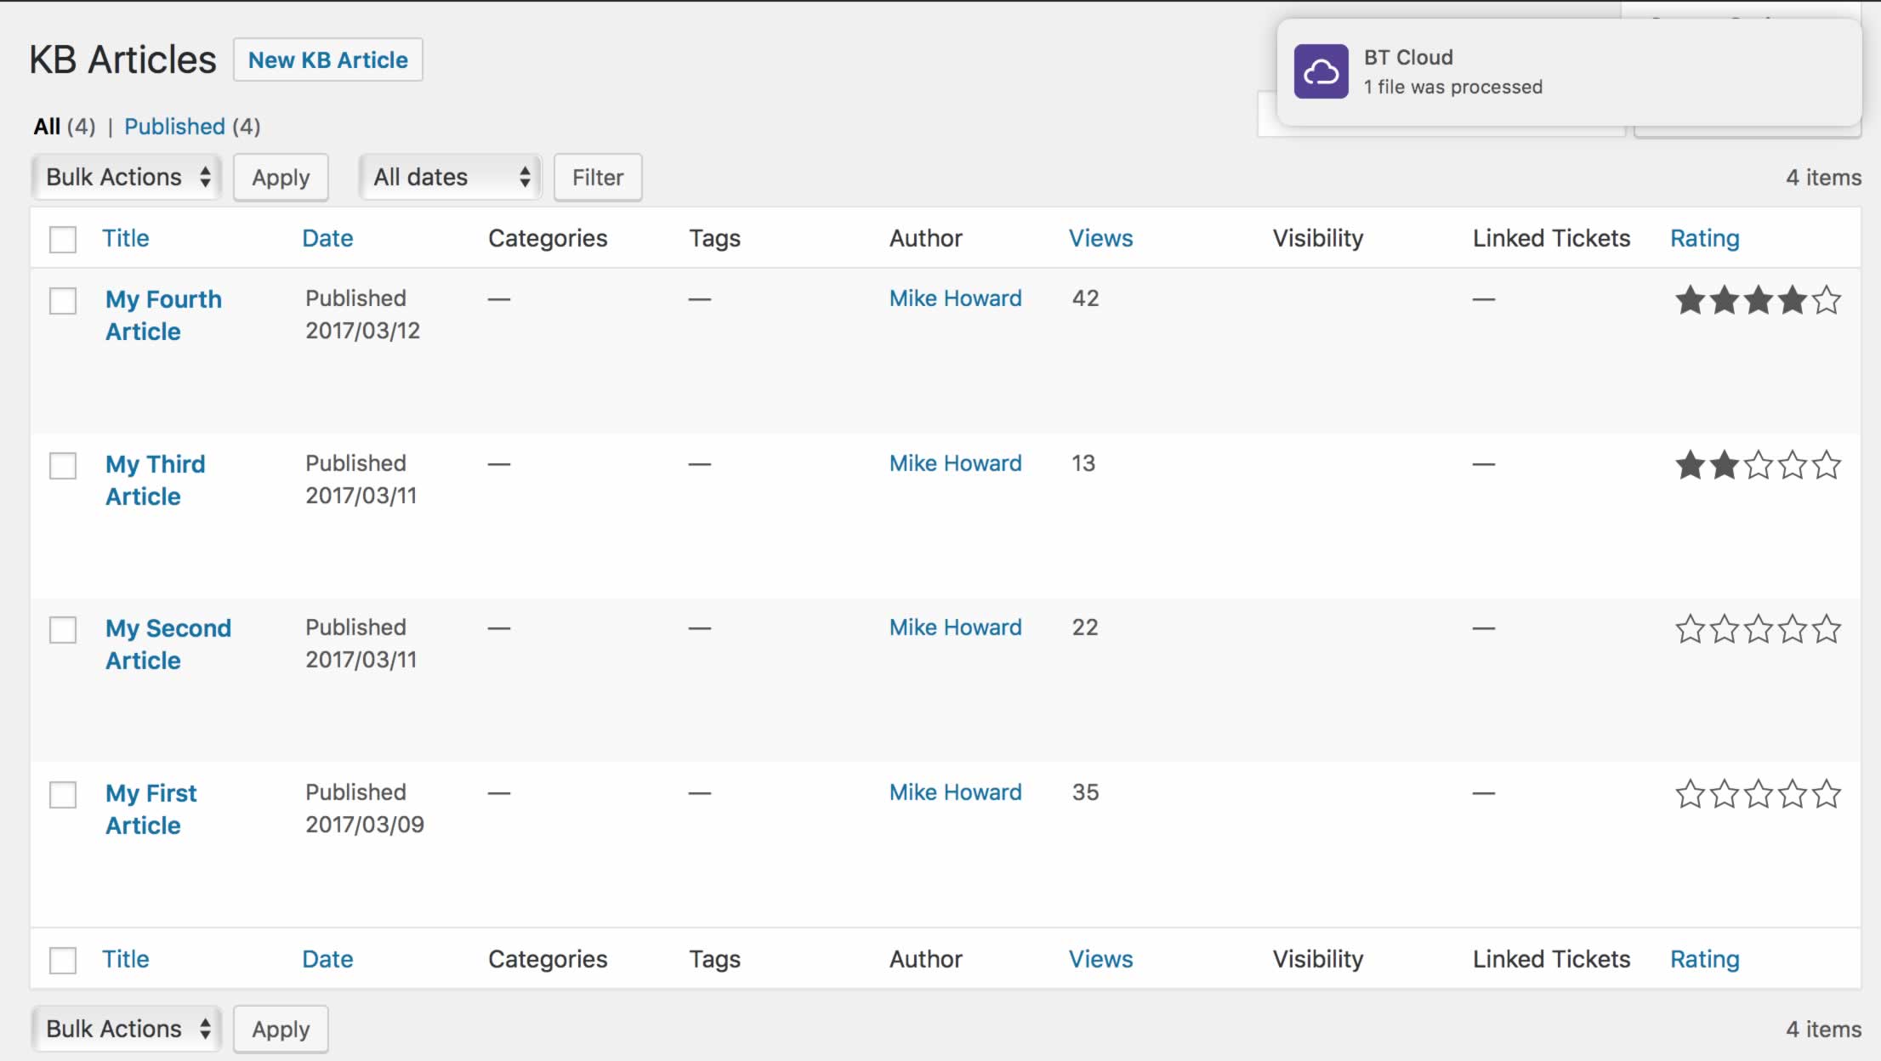Click the empty star rating of My First Article
Screen dimensions: 1881x1061
click(x=1757, y=794)
